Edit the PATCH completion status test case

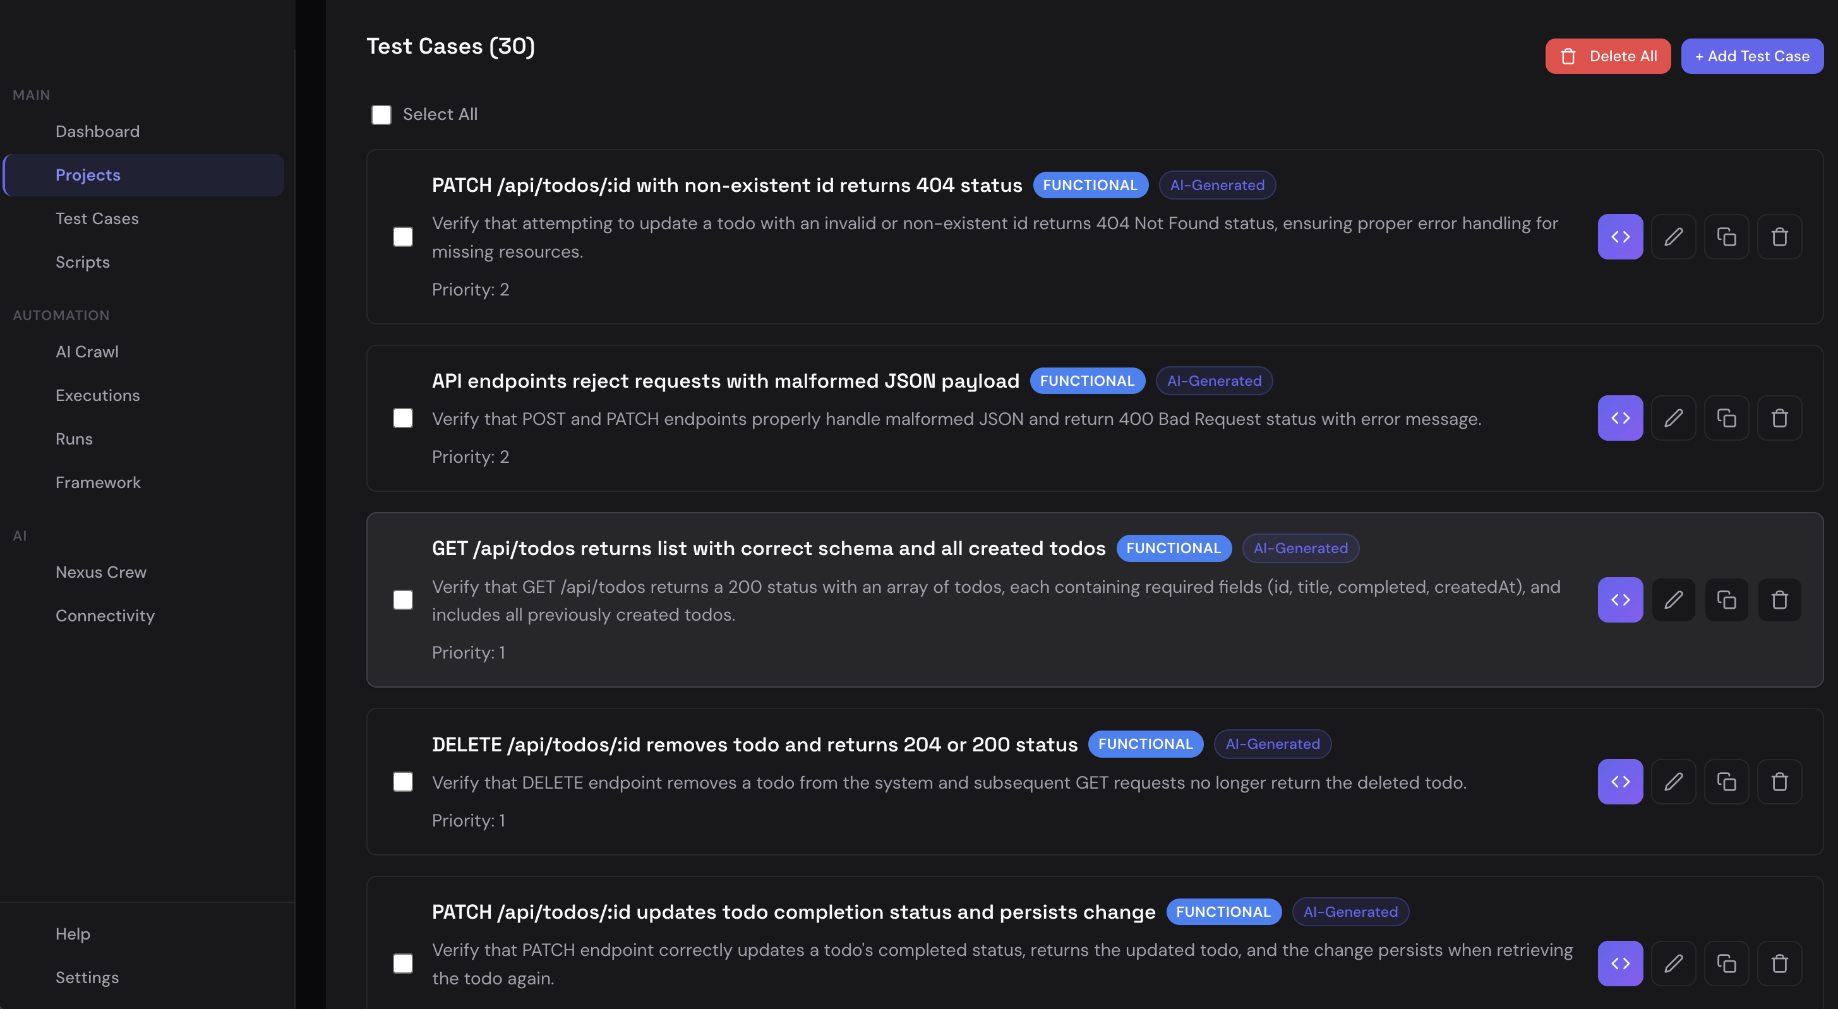tap(1673, 964)
